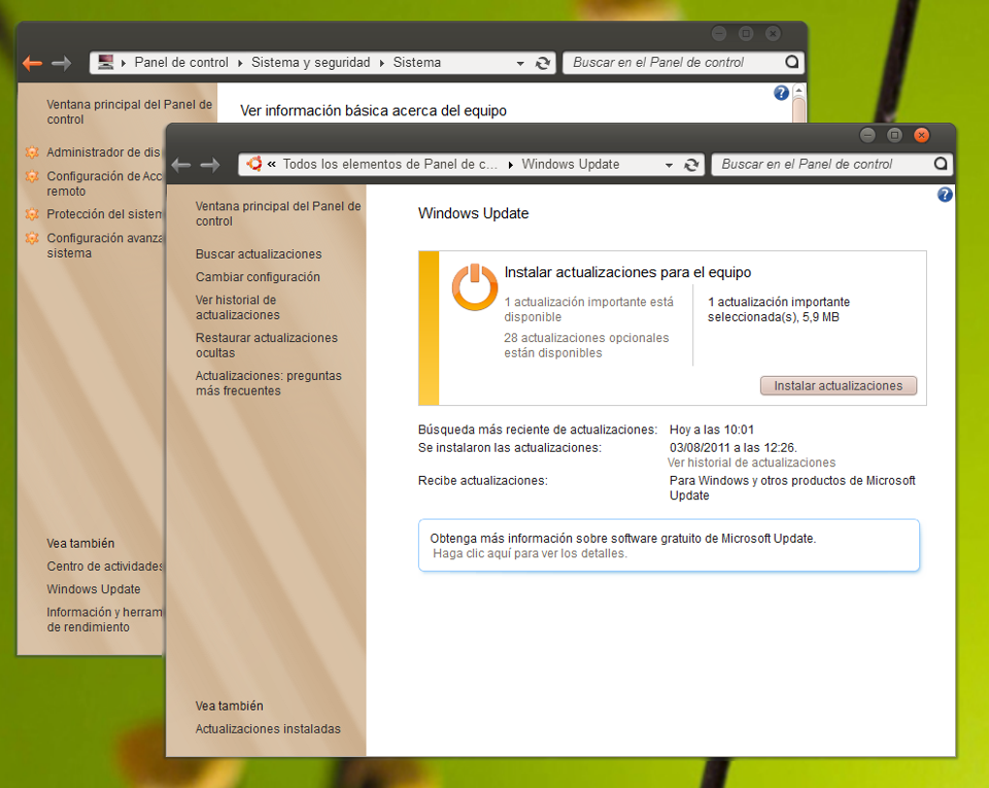989x788 pixels.
Task: Click 1 actualización importante seleccionada(s), 5,9 MB
Action: [x=779, y=309]
